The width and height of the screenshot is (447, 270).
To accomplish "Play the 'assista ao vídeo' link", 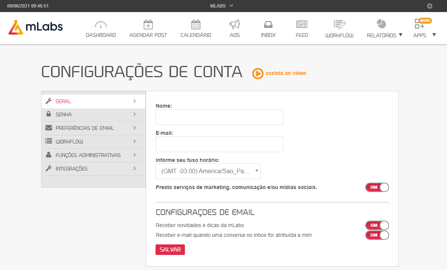I will pos(279,73).
